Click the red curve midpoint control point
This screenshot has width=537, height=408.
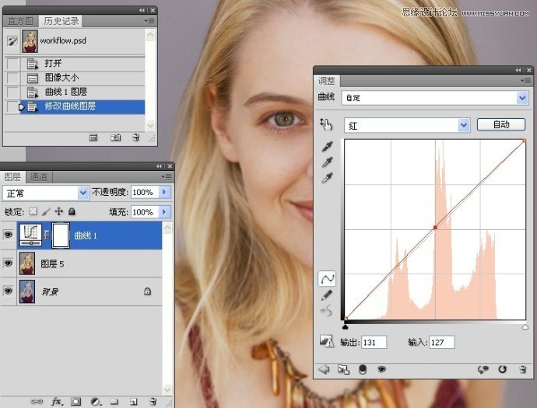coord(435,227)
